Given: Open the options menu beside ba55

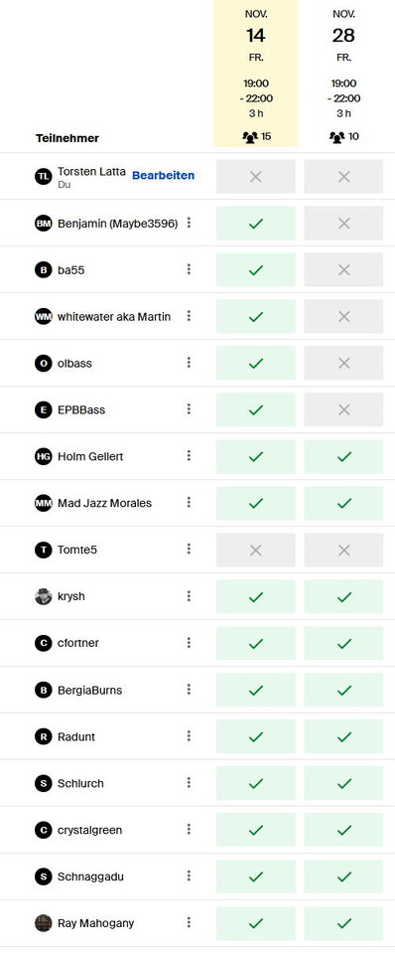Looking at the screenshot, I should pyautogui.click(x=189, y=269).
